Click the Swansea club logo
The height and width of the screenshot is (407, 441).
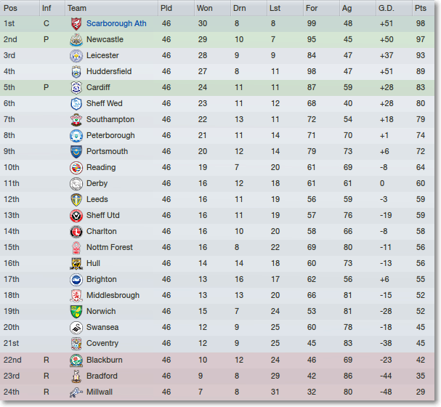click(76, 327)
